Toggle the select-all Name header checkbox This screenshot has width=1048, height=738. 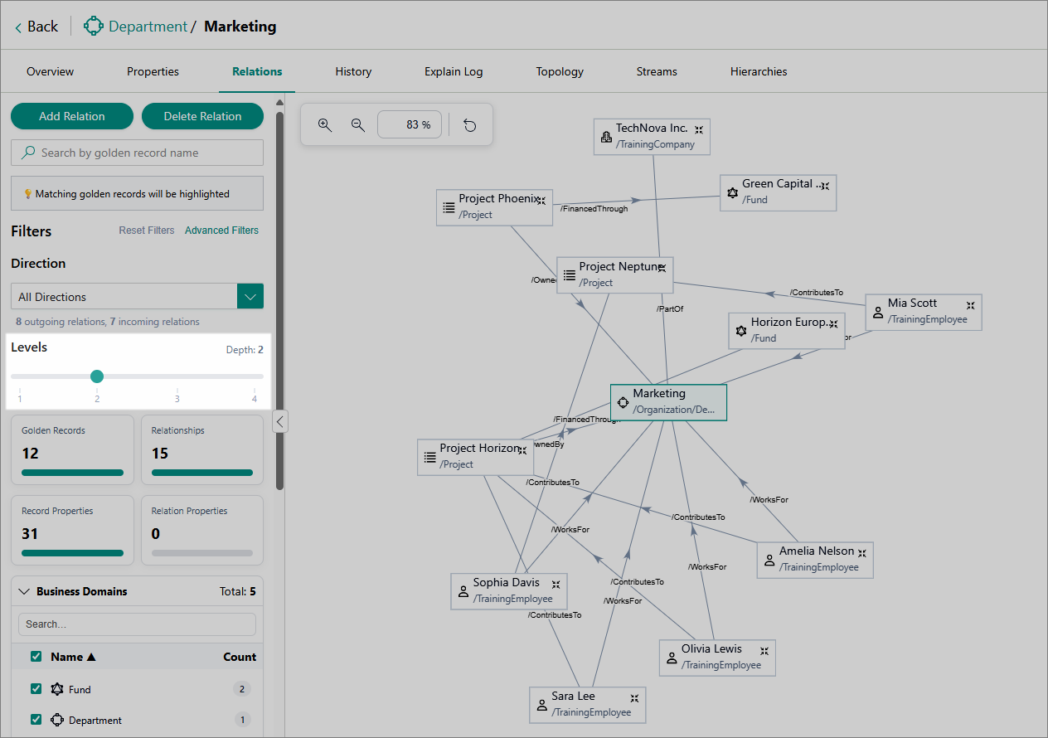(36, 657)
